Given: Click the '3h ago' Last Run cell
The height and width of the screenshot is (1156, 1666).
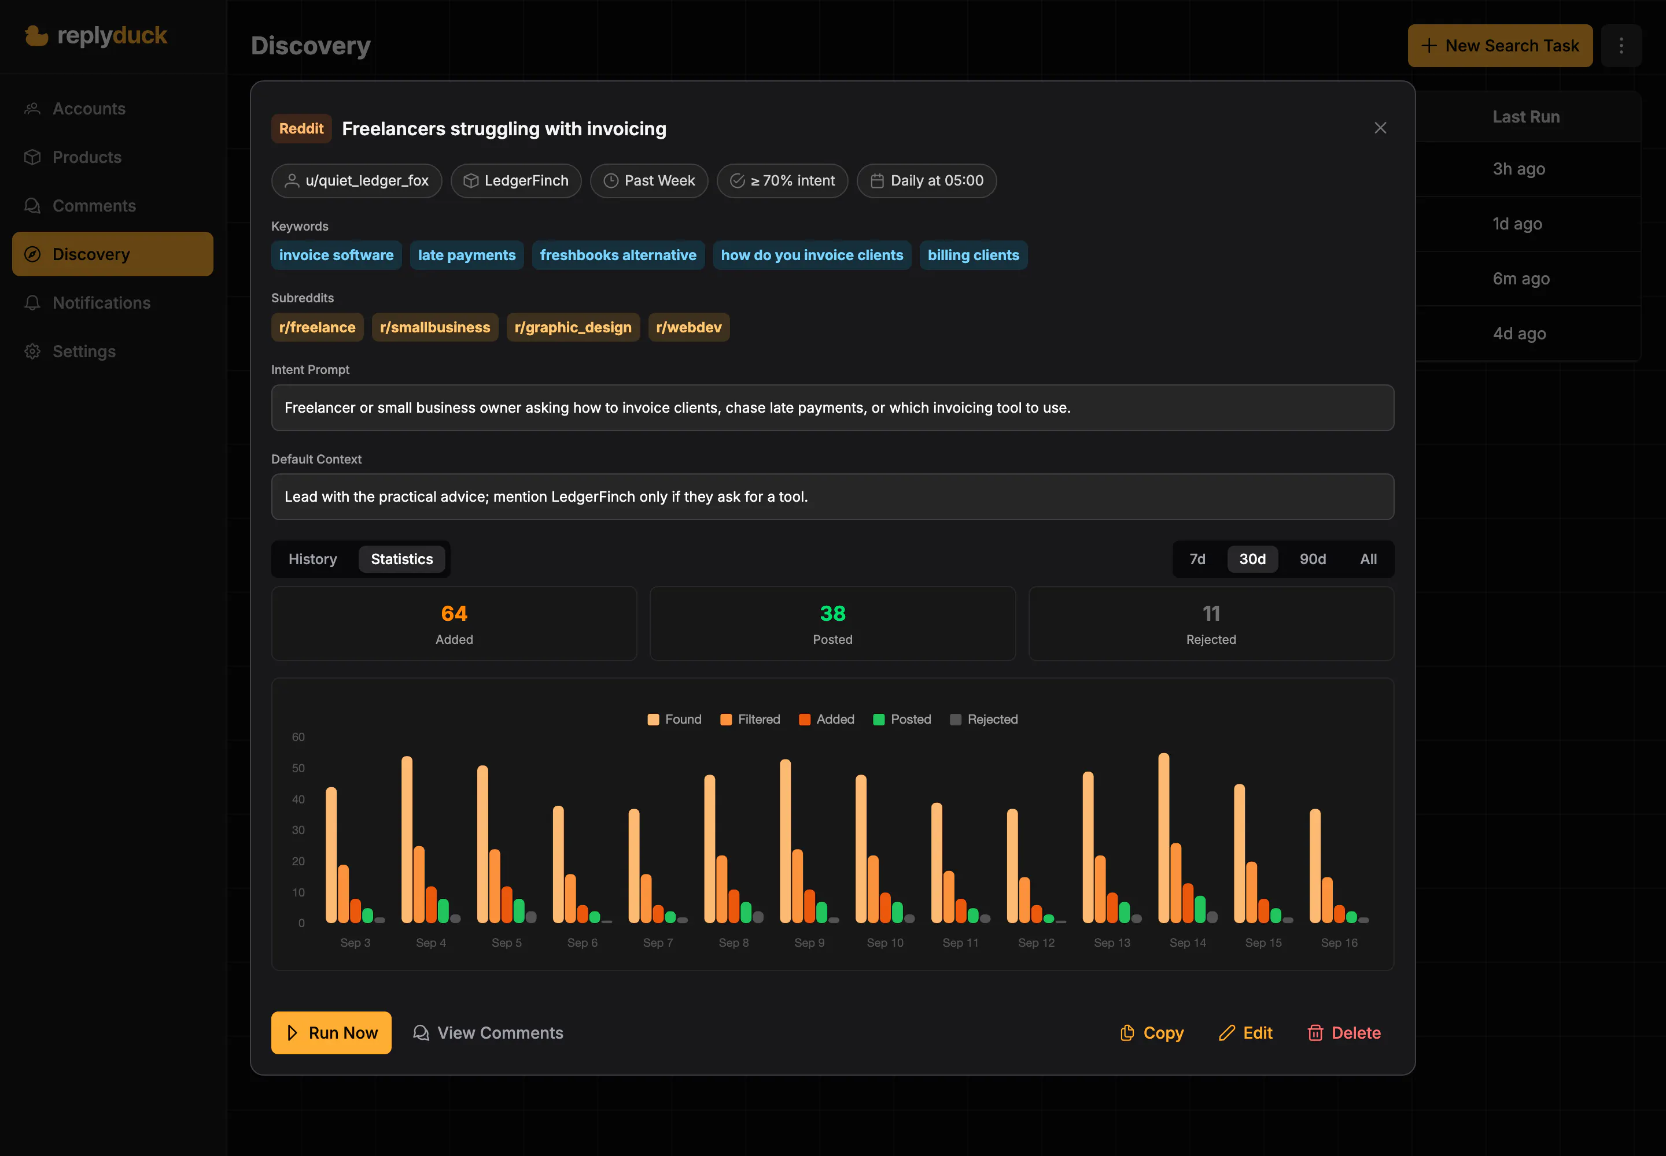Looking at the screenshot, I should pyautogui.click(x=1519, y=169).
